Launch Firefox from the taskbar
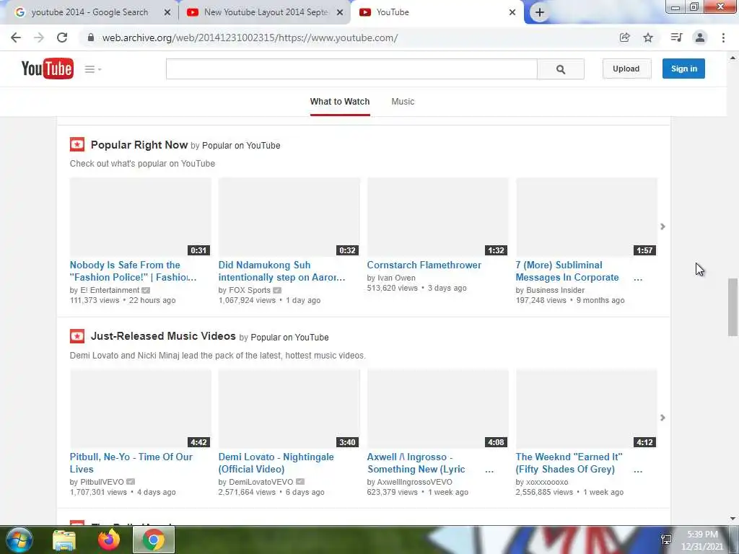The width and height of the screenshot is (739, 554). tap(109, 540)
